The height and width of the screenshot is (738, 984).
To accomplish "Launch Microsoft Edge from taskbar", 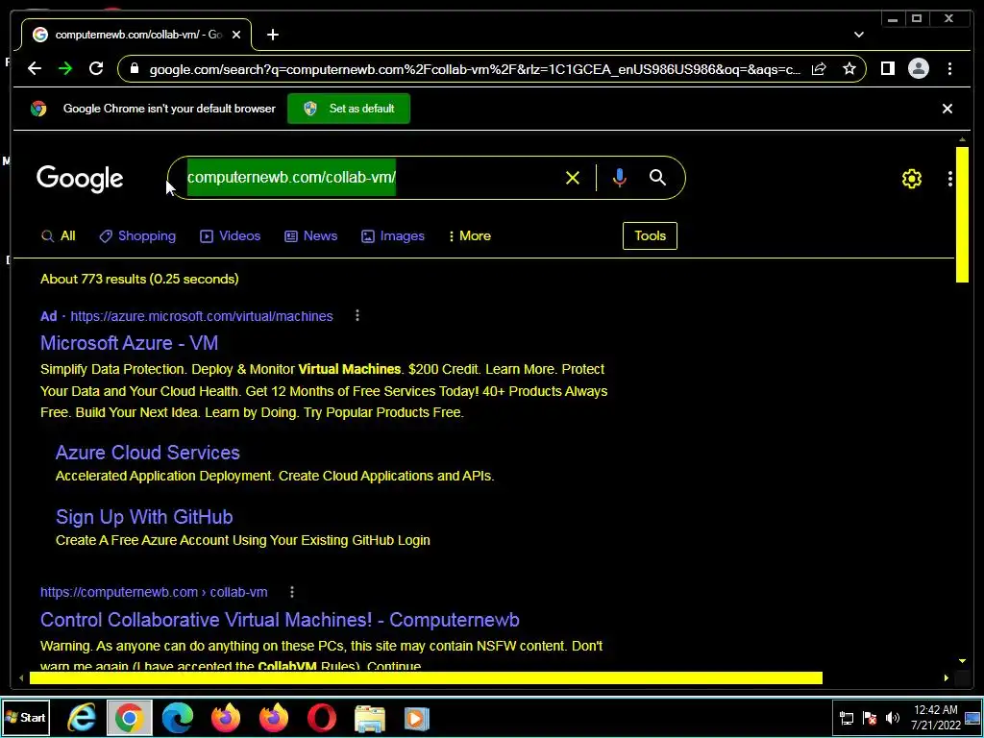I will point(178,717).
